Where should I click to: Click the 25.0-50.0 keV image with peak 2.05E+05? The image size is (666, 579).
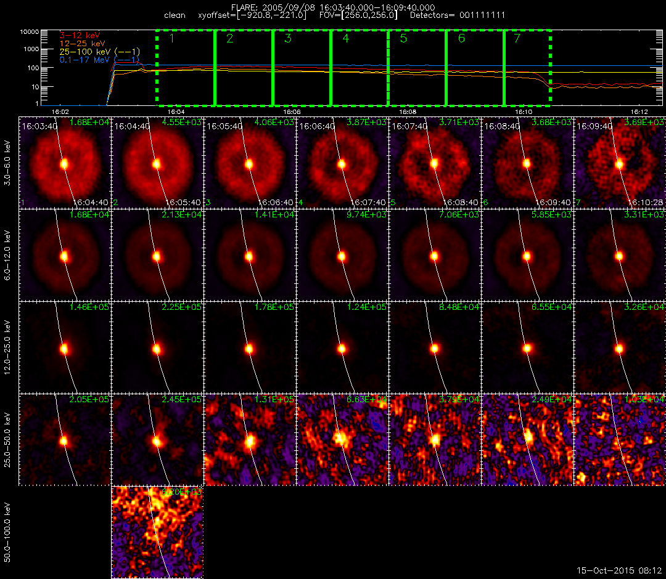65,440
